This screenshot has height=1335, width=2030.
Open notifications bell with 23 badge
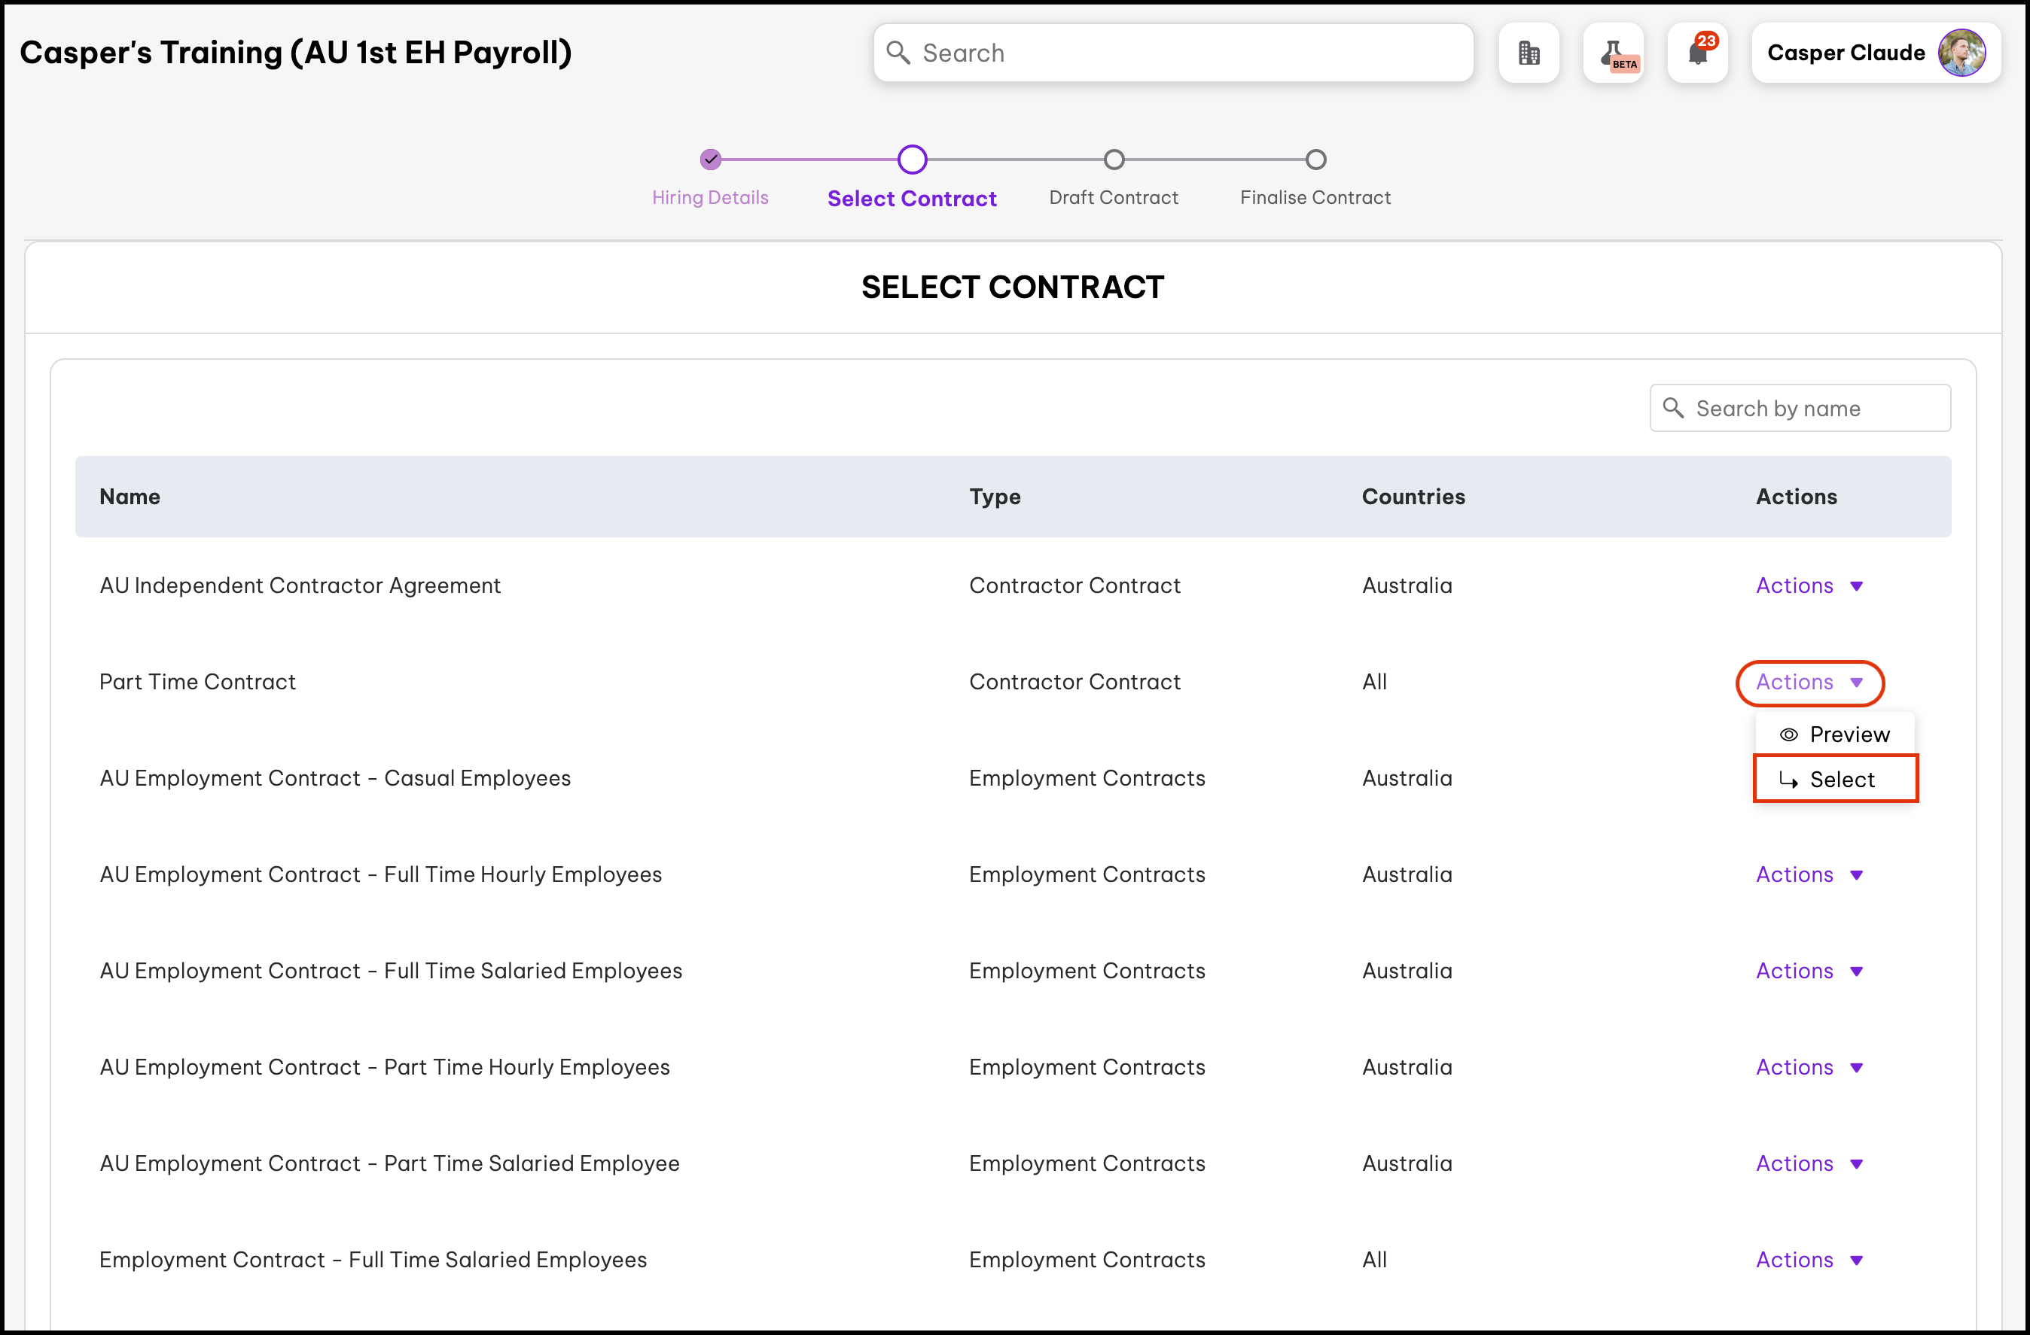pos(1696,53)
